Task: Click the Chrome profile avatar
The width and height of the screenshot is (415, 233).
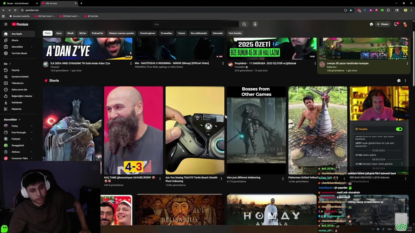Action: coord(405,10)
